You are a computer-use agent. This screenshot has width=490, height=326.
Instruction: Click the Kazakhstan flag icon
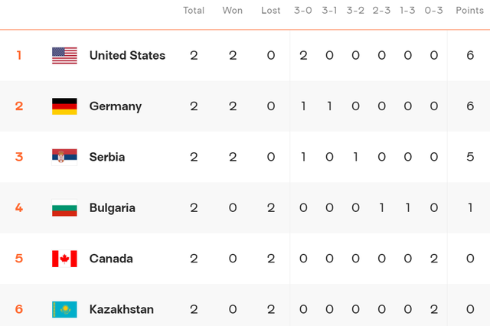pos(64,309)
